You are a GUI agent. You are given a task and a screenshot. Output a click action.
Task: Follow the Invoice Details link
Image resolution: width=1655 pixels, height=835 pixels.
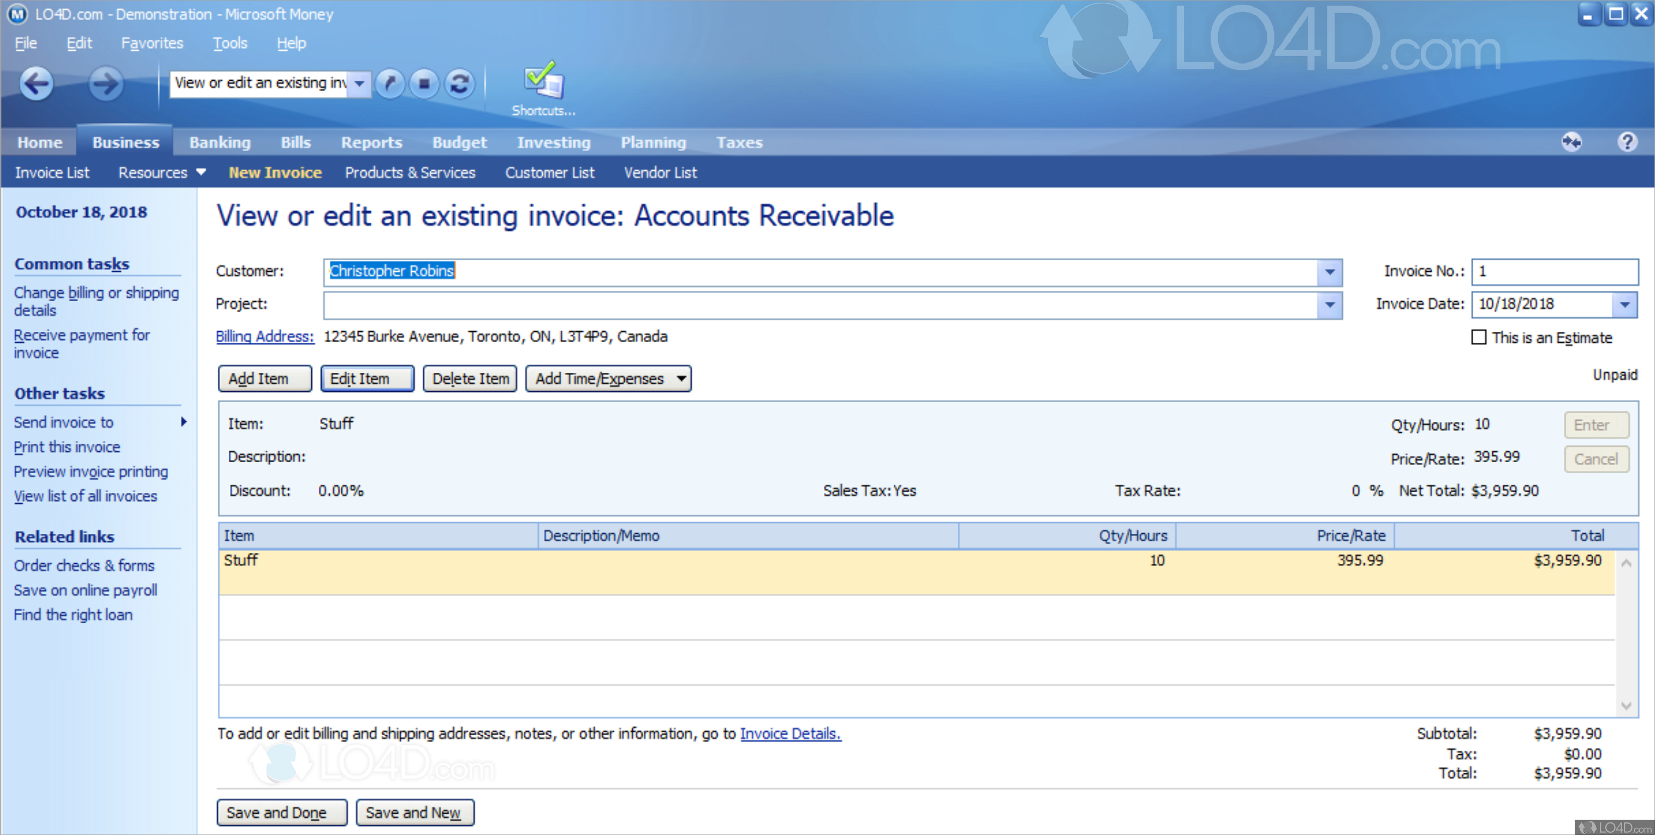click(790, 733)
